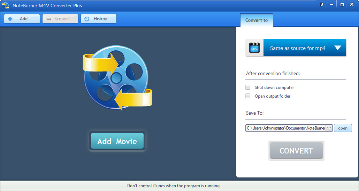Expand the output format dropdown arrow

(338, 48)
